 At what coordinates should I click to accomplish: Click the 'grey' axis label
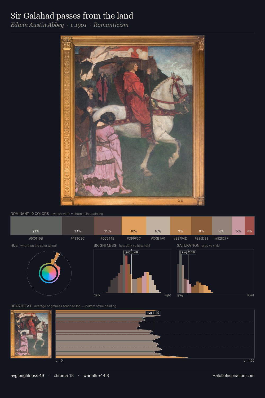(180, 295)
